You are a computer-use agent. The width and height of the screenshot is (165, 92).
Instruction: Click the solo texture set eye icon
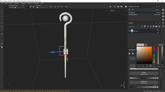click(x=129, y=9)
